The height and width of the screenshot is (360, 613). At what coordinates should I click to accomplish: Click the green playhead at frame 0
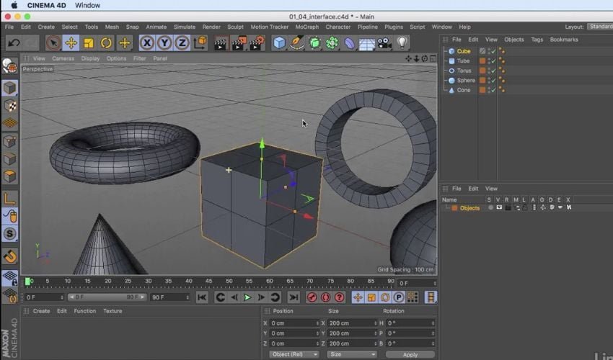click(x=27, y=281)
